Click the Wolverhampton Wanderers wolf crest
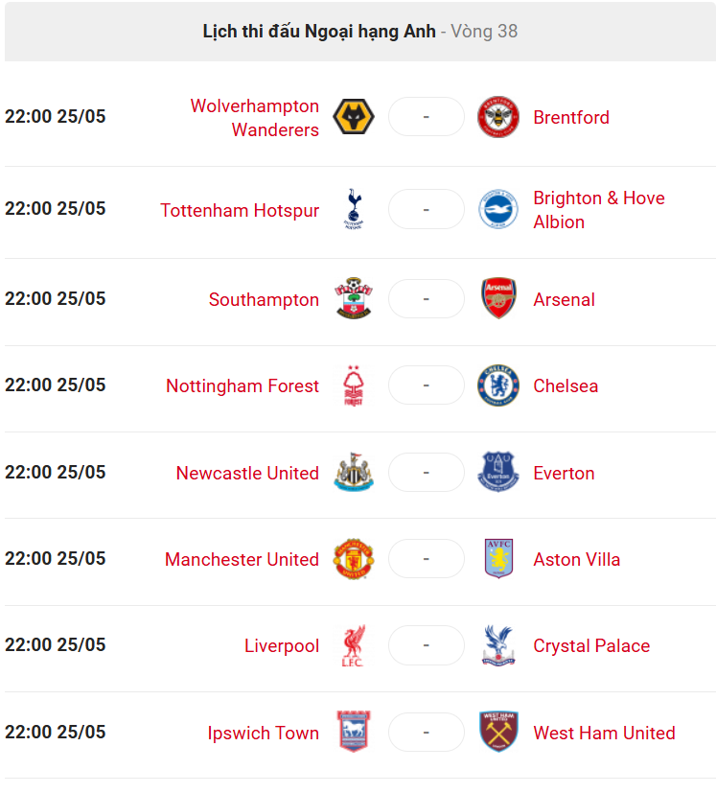 click(354, 117)
